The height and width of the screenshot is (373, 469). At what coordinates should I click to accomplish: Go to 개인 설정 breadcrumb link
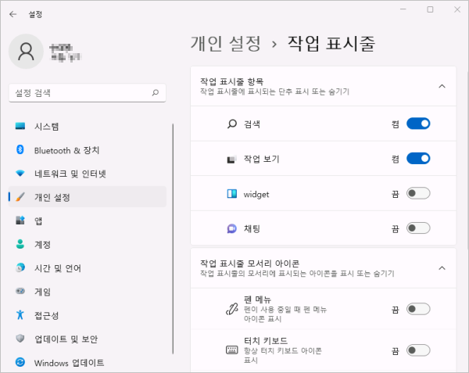coord(226,43)
